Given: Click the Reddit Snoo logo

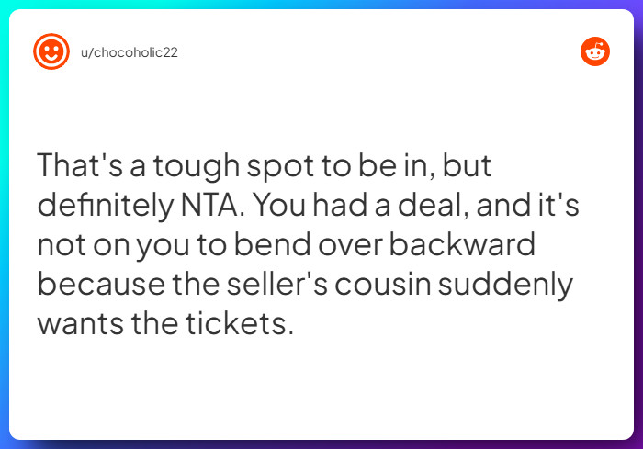Looking at the screenshot, I should [595, 52].
